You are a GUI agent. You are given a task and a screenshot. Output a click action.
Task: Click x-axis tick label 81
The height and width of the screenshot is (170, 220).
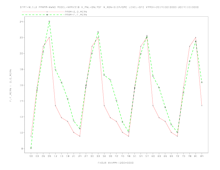tap(196, 156)
